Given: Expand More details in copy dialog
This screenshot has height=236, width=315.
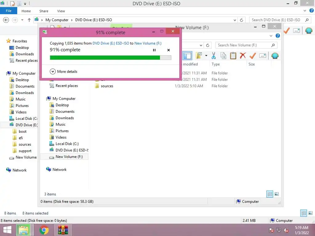Looking at the screenshot, I should [x=63, y=71].
